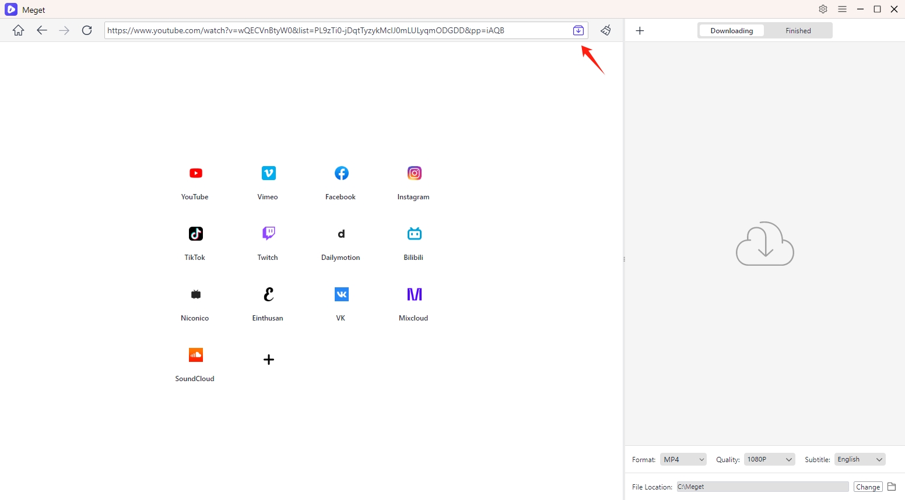Open the Niconico shortcut
Viewport: 905px width, 500px height.
(195, 294)
